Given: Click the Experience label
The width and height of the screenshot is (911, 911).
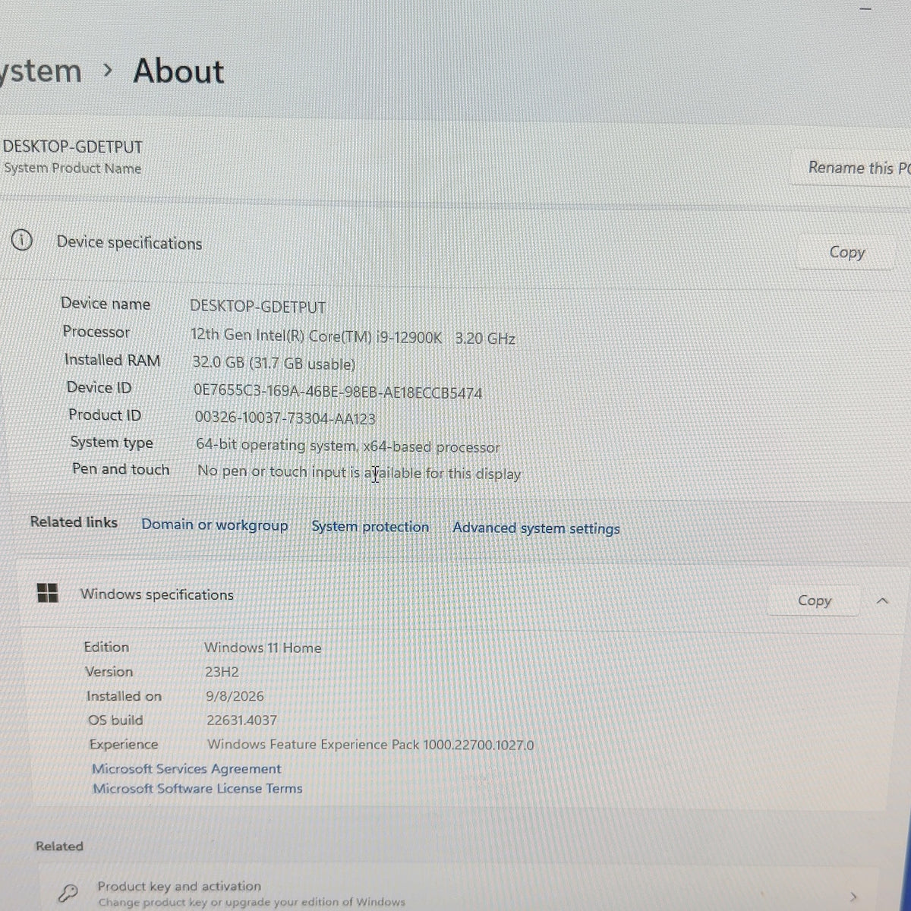Looking at the screenshot, I should point(124,744).
